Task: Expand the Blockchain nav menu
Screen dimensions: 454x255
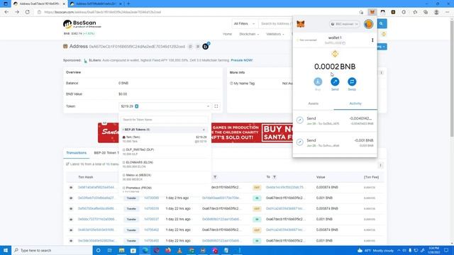Action: [249, 34]
